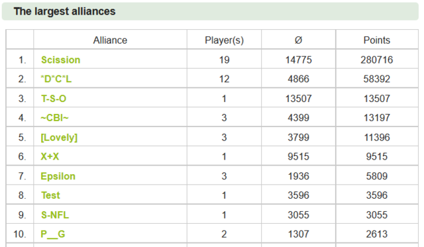
Task: Click The largest alliances heading
Action: click(65, 11)
